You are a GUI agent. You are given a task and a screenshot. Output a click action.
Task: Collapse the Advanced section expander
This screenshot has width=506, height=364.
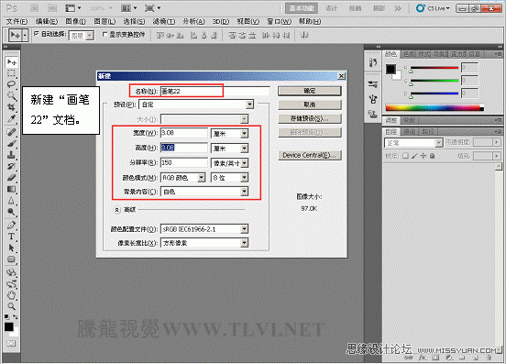click(116, 210)
